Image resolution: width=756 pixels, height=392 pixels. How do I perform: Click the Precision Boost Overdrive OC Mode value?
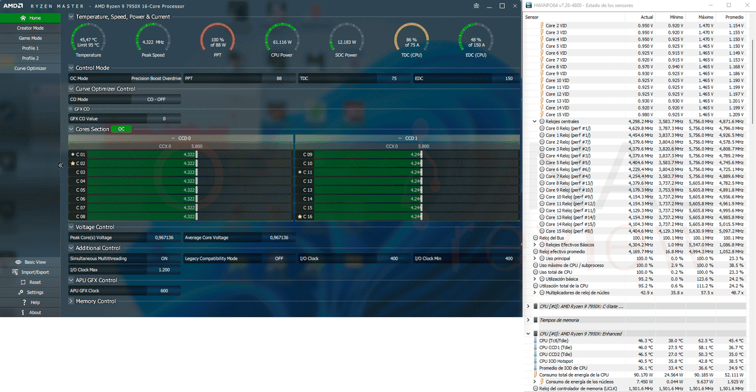(x=156, y=79)
